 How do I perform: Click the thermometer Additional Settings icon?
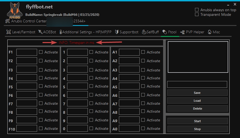61,32
